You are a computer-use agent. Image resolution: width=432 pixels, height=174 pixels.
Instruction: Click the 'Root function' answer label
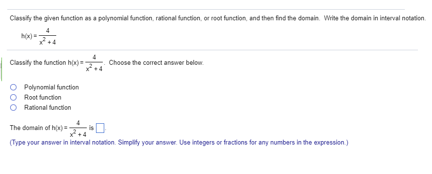pos(43,98)
